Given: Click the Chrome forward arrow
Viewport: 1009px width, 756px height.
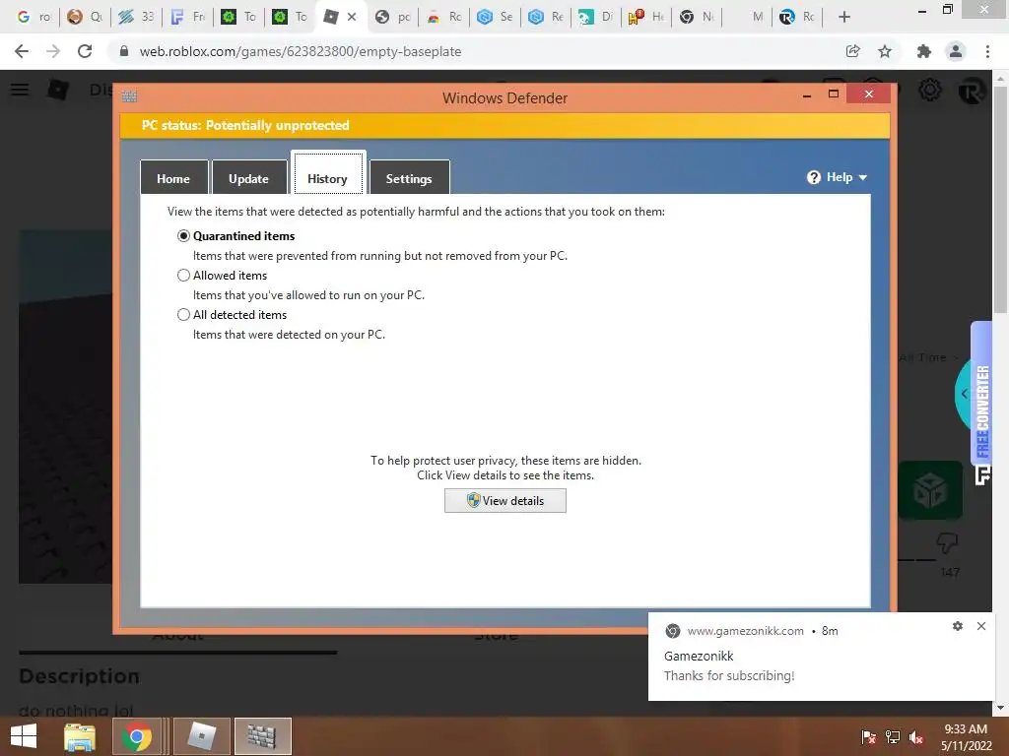Looking at the screenshot, I should [x=53, y=51].
